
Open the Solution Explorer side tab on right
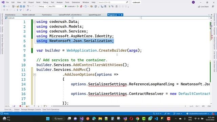tap(214, 43)
